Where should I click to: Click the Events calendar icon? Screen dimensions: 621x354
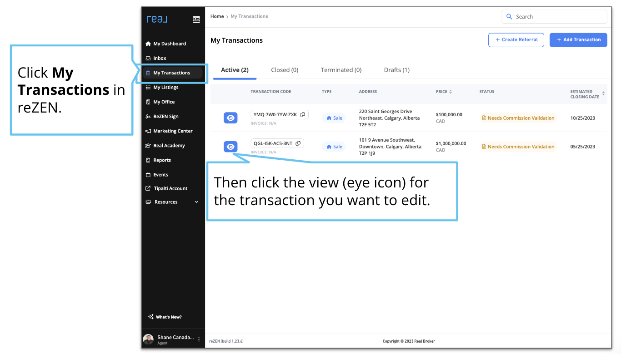148,174
